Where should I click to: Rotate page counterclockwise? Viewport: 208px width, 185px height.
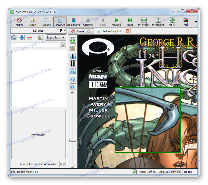tap(73, 79)
